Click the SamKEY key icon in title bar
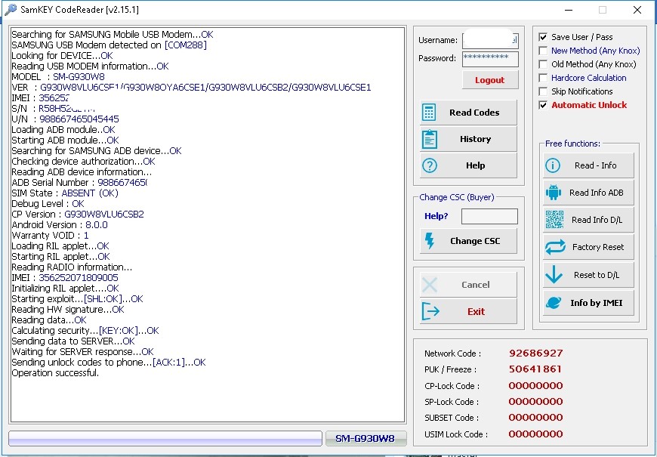The height and width of the screenshot is (457, 657). point(11,9)
